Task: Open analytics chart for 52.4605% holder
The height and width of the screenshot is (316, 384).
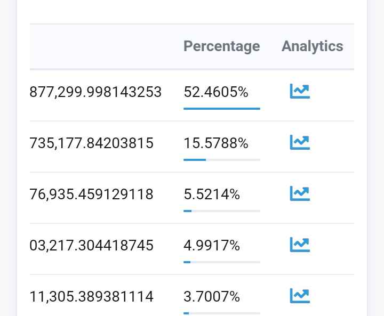Action: (x=300, y=91)
